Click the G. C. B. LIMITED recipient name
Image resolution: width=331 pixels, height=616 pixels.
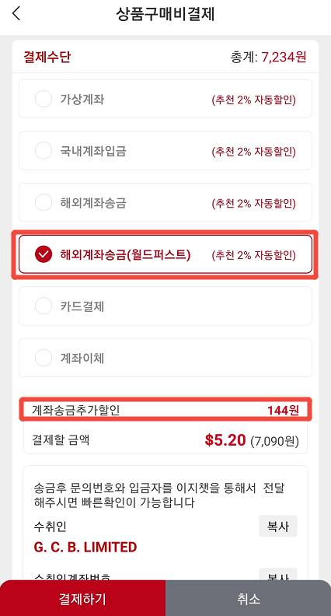(85, 547)
